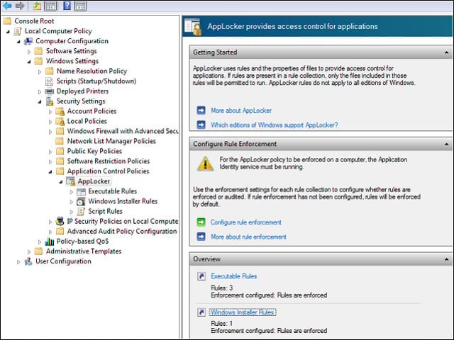Screen dimensions: 454x340
Task: Click the Local Computer Policy icon
Action: pos(18,31)
